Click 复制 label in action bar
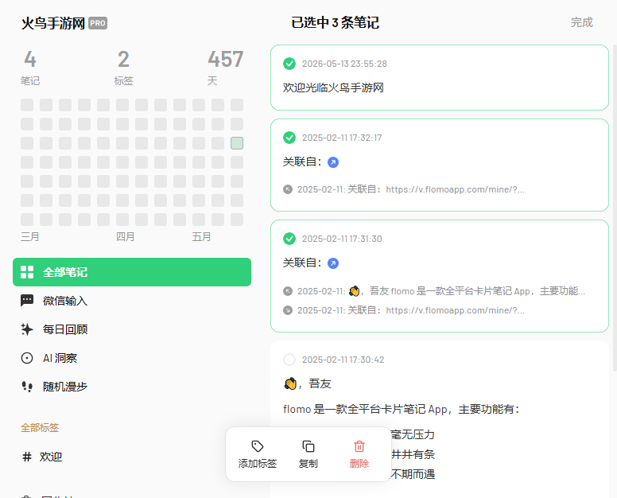Screen dimensions: 617x498 coord(308,464)
